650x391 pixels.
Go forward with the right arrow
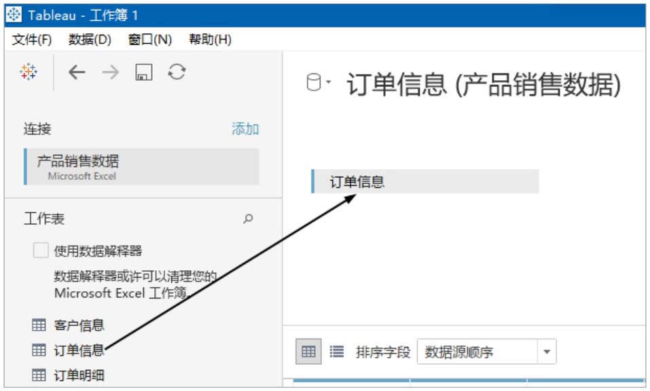[x=110, y=72]
